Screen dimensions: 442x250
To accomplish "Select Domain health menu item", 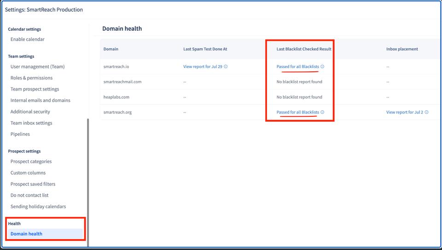I will coord(45,234).
